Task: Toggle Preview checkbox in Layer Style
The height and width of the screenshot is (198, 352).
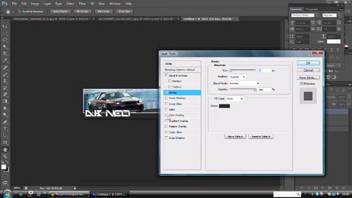Action: coord(301,84)
